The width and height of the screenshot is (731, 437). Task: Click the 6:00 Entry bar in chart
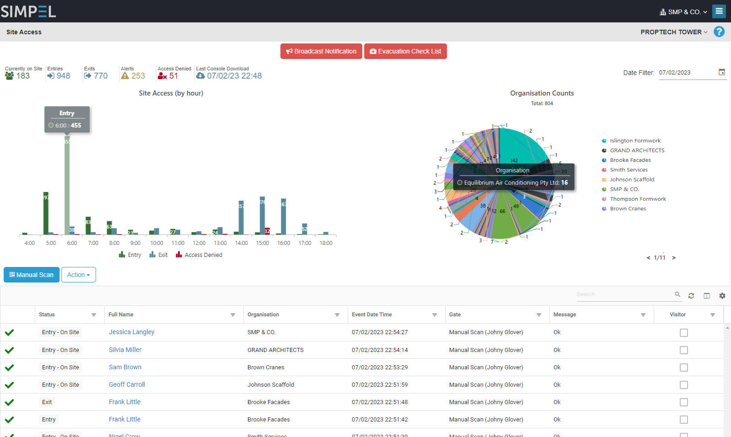point(67,185)
